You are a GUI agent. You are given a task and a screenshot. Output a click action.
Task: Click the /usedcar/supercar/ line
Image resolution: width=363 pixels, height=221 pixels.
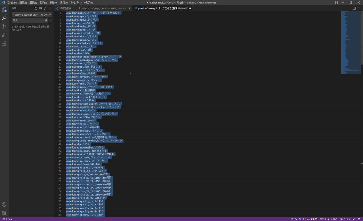click(x=86, y=161)
